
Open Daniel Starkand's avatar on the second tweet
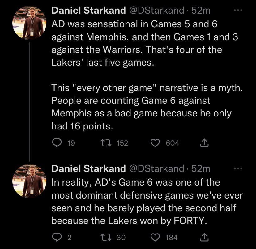pyautogui.click(x=29, y=181)
